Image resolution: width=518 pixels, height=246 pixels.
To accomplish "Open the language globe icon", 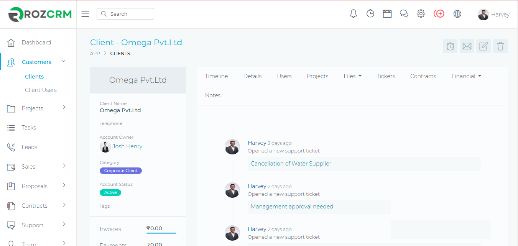I will click(457, 14).
